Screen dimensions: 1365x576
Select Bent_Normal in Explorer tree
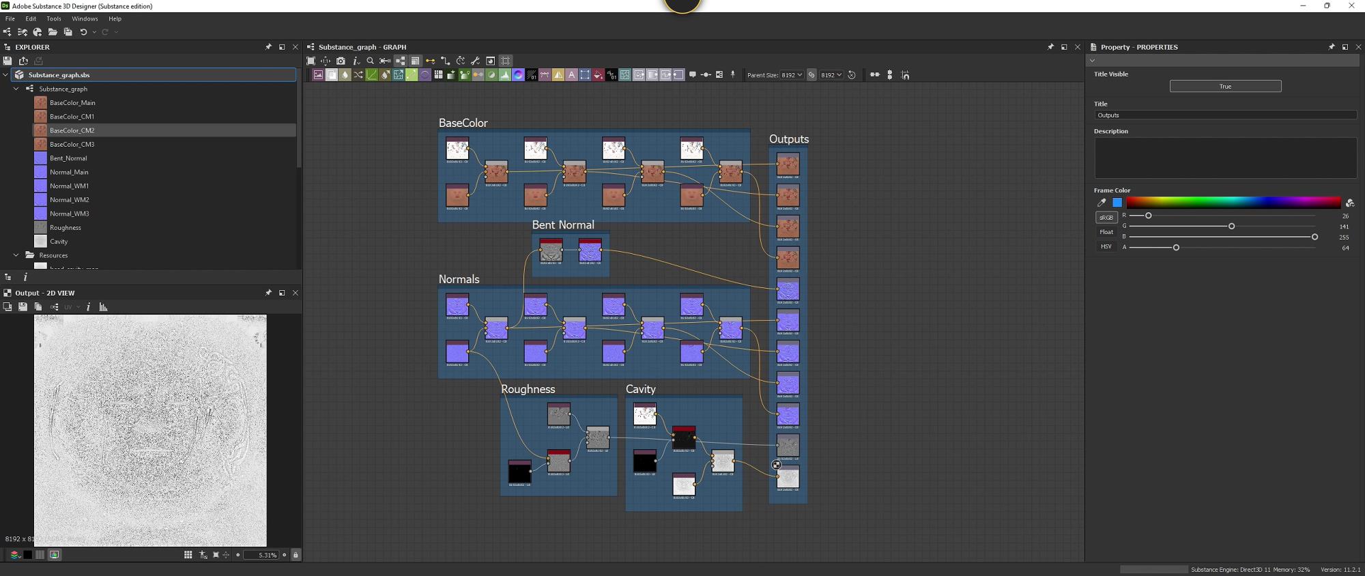tap(68, 158)
